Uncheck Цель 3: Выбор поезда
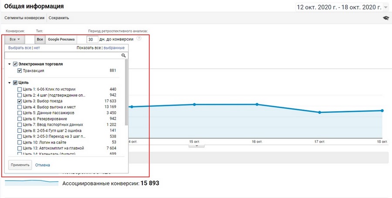Viewport: 392px width, 198px height. 20,101
